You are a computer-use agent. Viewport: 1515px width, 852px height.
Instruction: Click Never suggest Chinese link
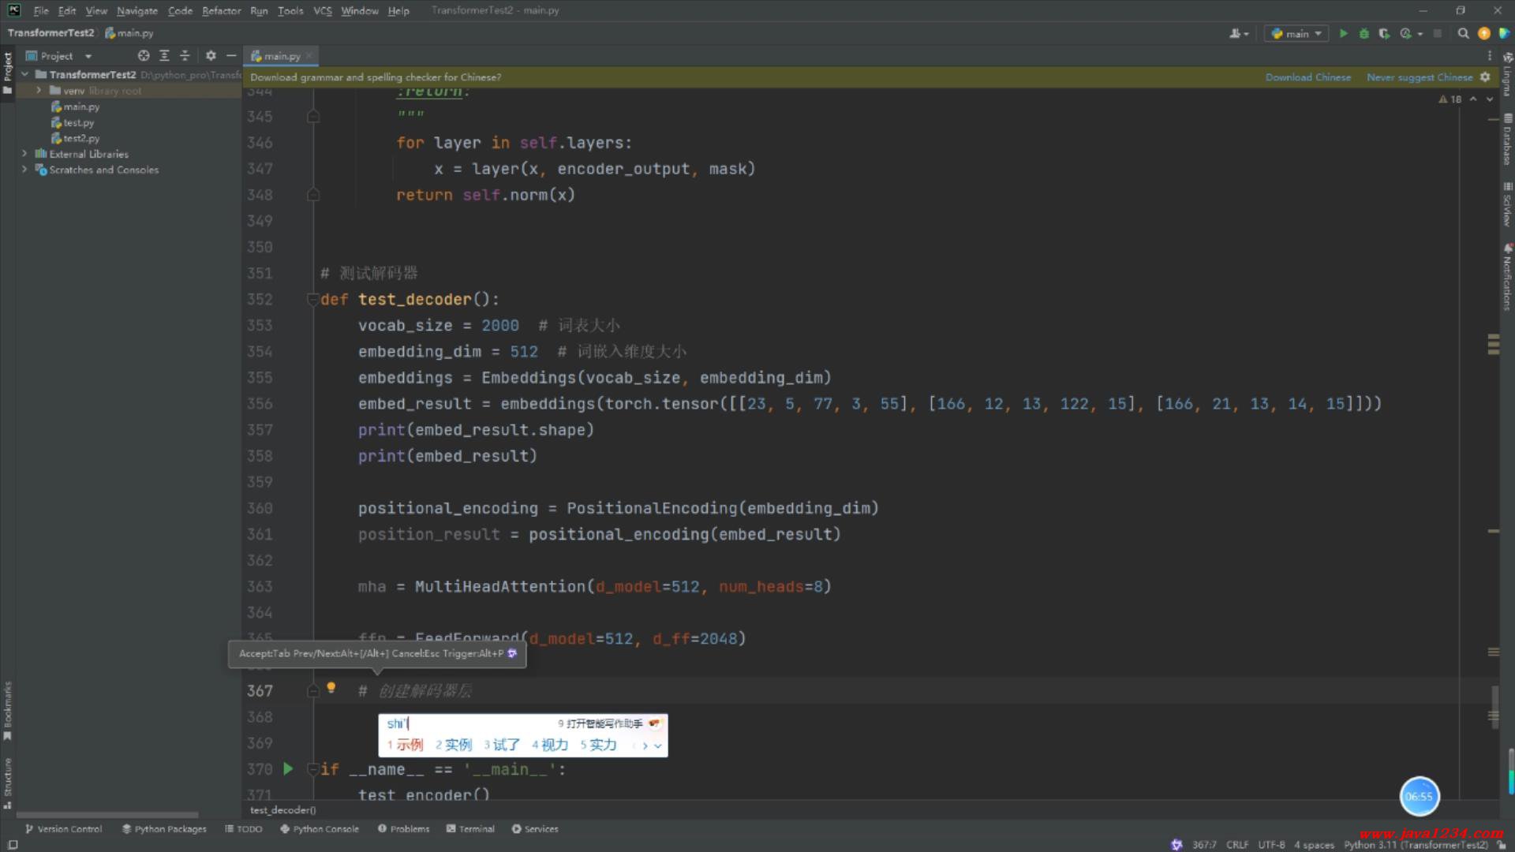(1419, 77)
